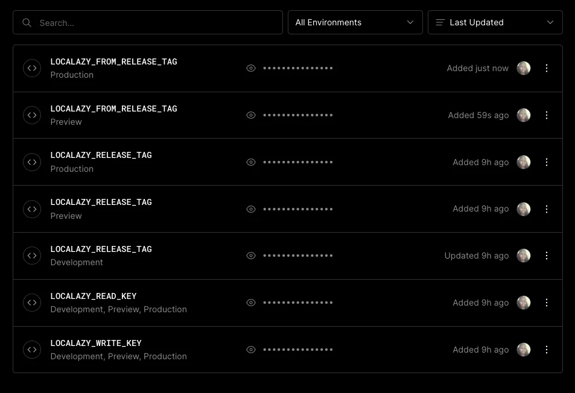The width and height of the screenshot is (575, 393).
Task: Click the code icon for LOCALAZY_READ_KEY
Action: click(x=32, y=303)
